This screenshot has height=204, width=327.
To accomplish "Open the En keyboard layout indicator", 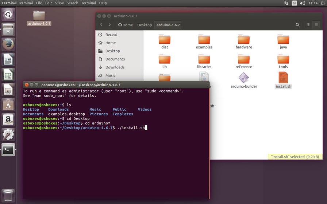I will [294, 3].
